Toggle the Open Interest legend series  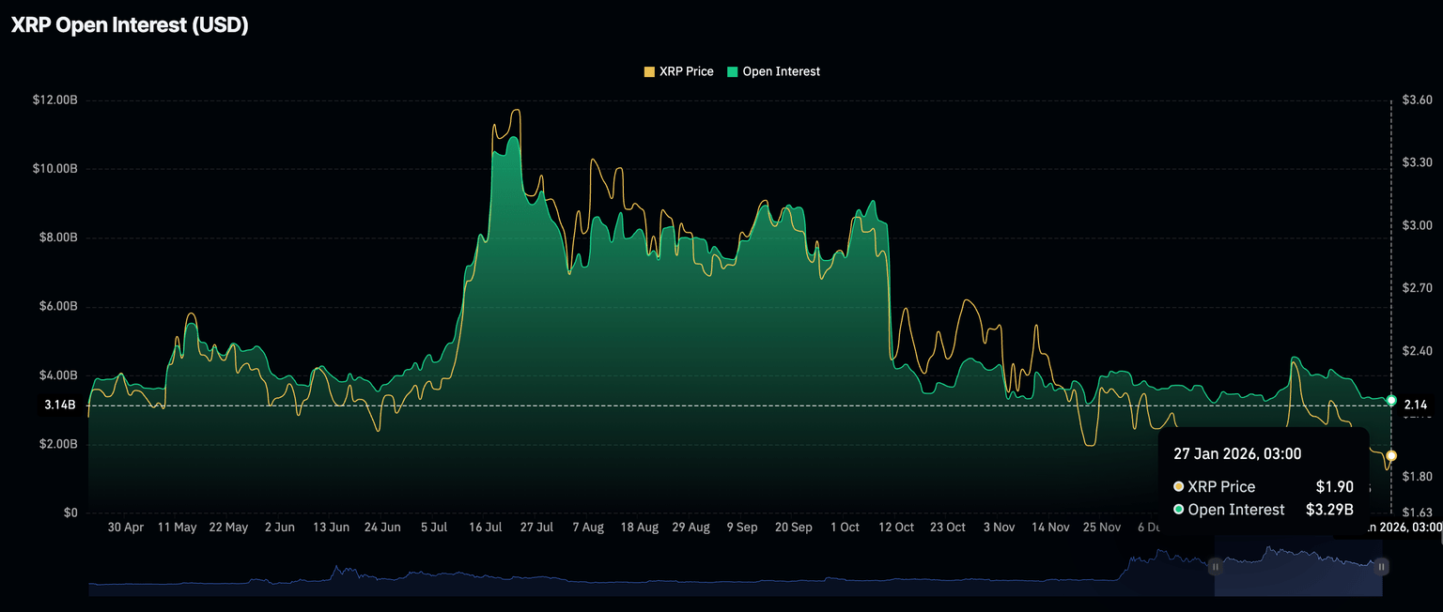coord(781,71)
